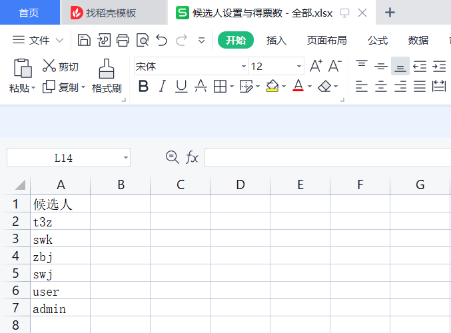Click the Paste clipboard icon
451x333 pixels.
coord(23,68)
